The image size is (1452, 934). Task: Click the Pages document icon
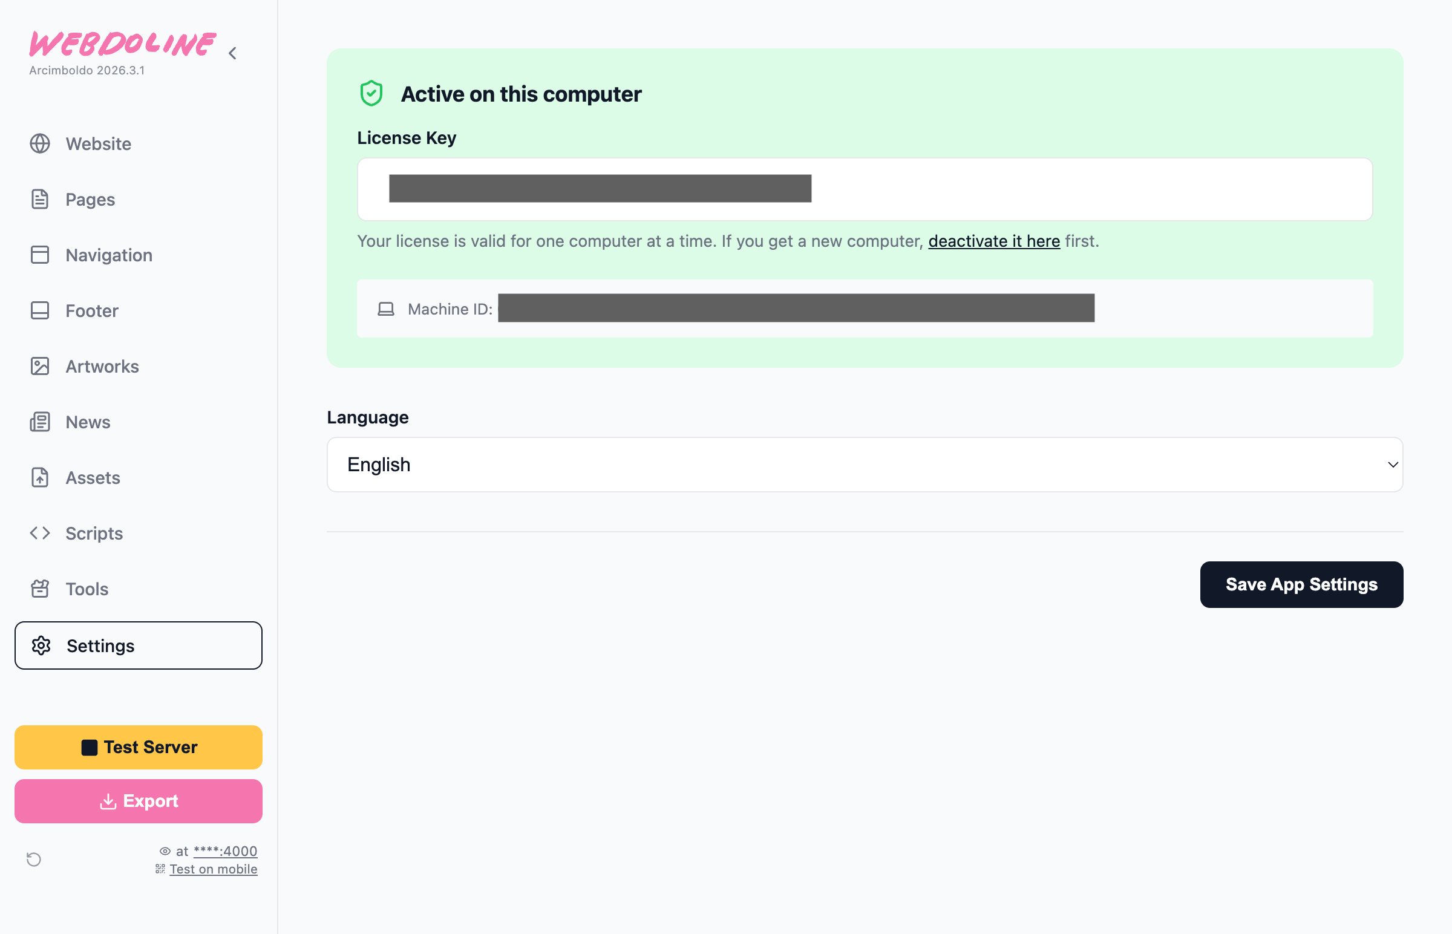[x=40, y=200]
